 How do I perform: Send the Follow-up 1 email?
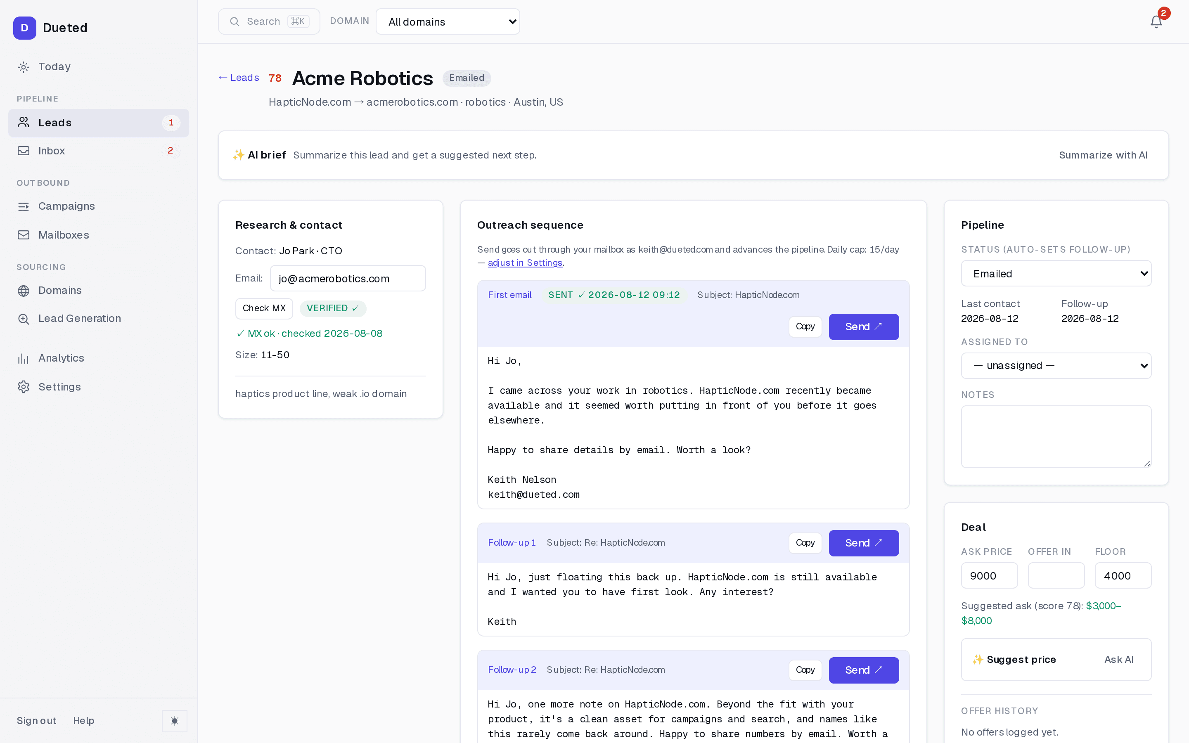point(863,543)
